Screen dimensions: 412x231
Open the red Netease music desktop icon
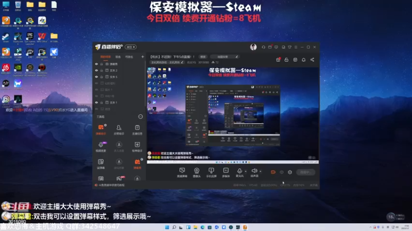pyautogui.click(x=6, y=69)
